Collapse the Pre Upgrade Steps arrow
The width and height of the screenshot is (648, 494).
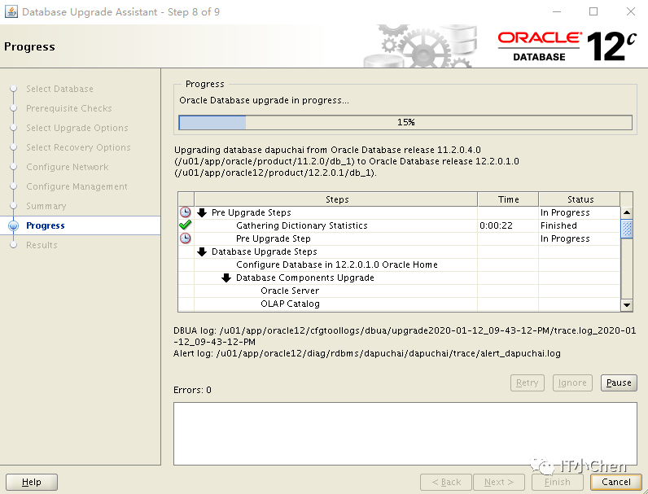tap(202, 212)
